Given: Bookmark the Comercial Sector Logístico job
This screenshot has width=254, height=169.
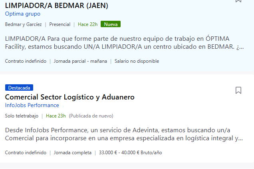Looking at the screenshot, I should [x=238, y=90].
